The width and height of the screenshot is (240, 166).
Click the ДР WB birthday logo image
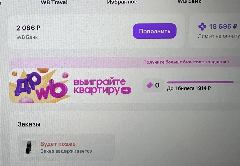click(x=39, y=86)
